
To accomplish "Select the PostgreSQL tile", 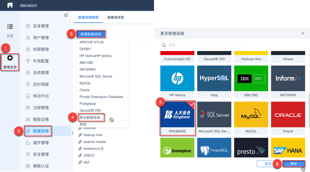I will [214, 148].
